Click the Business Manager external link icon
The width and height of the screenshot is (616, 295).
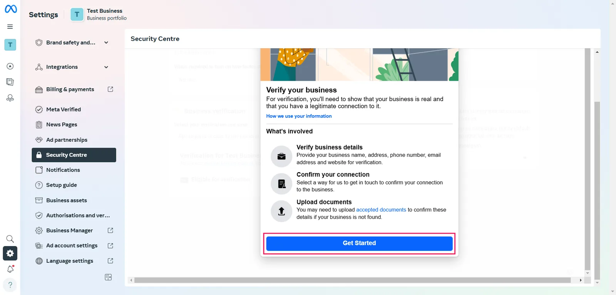click(x=110, y=230)
